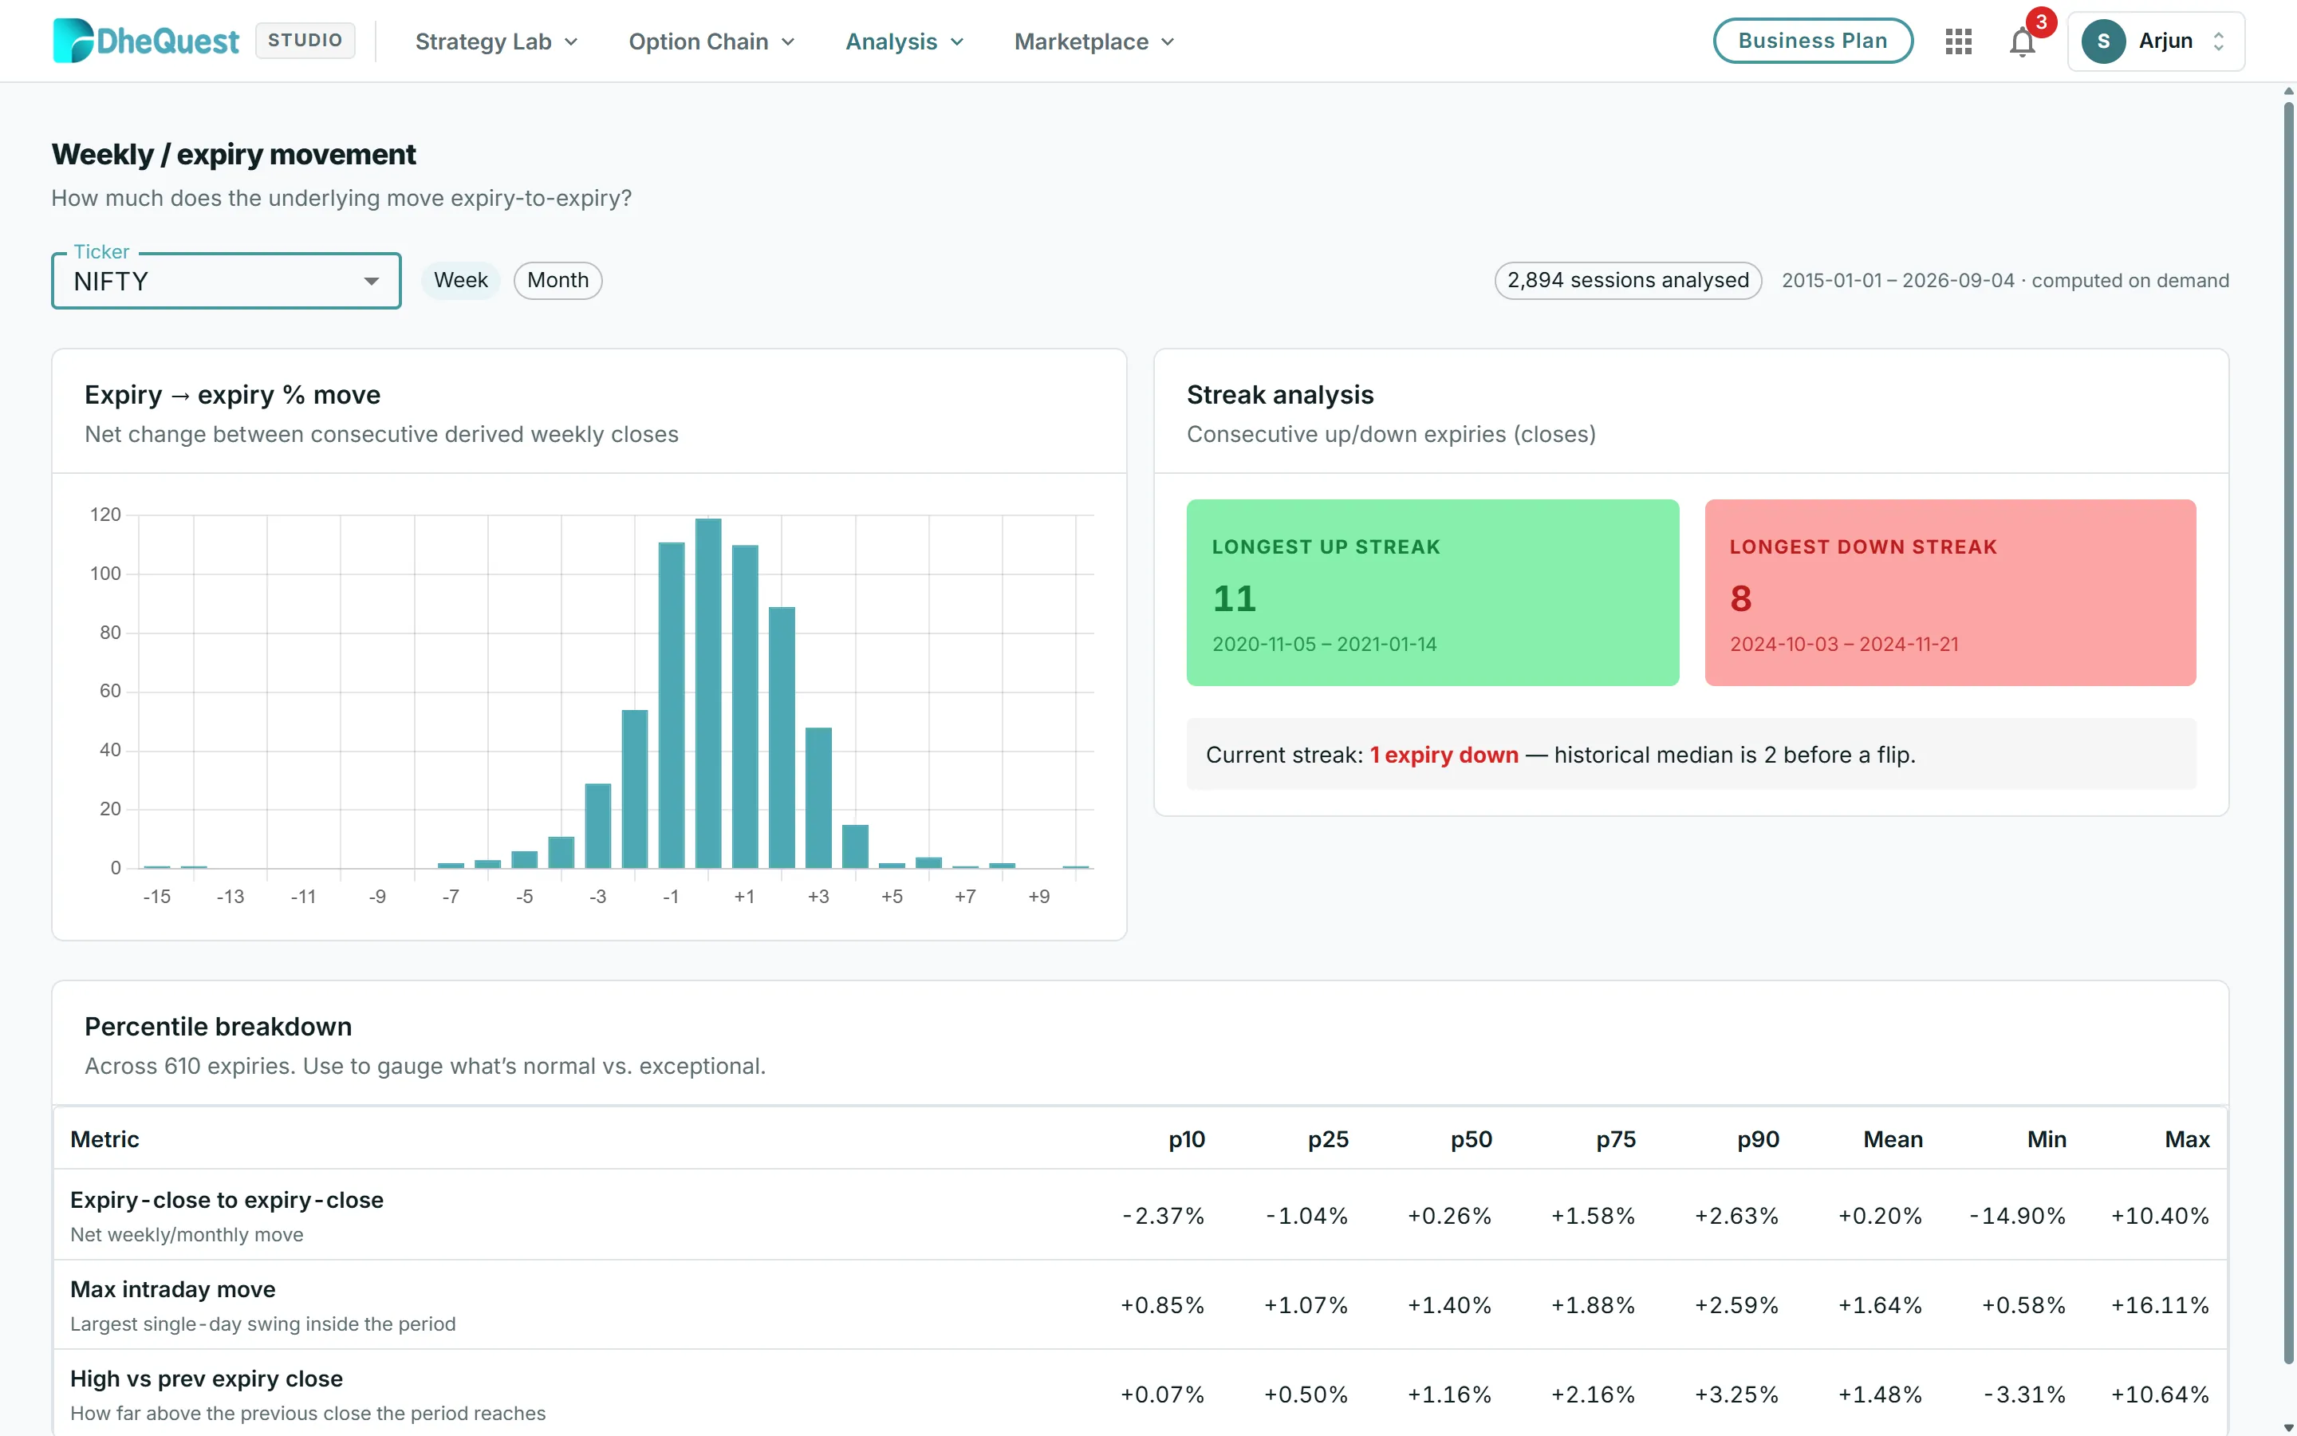Viewport: 2297px width, 1436px height.
Task: Select the High vs prev expiry close row
Action: (x=1140, y=1393)
